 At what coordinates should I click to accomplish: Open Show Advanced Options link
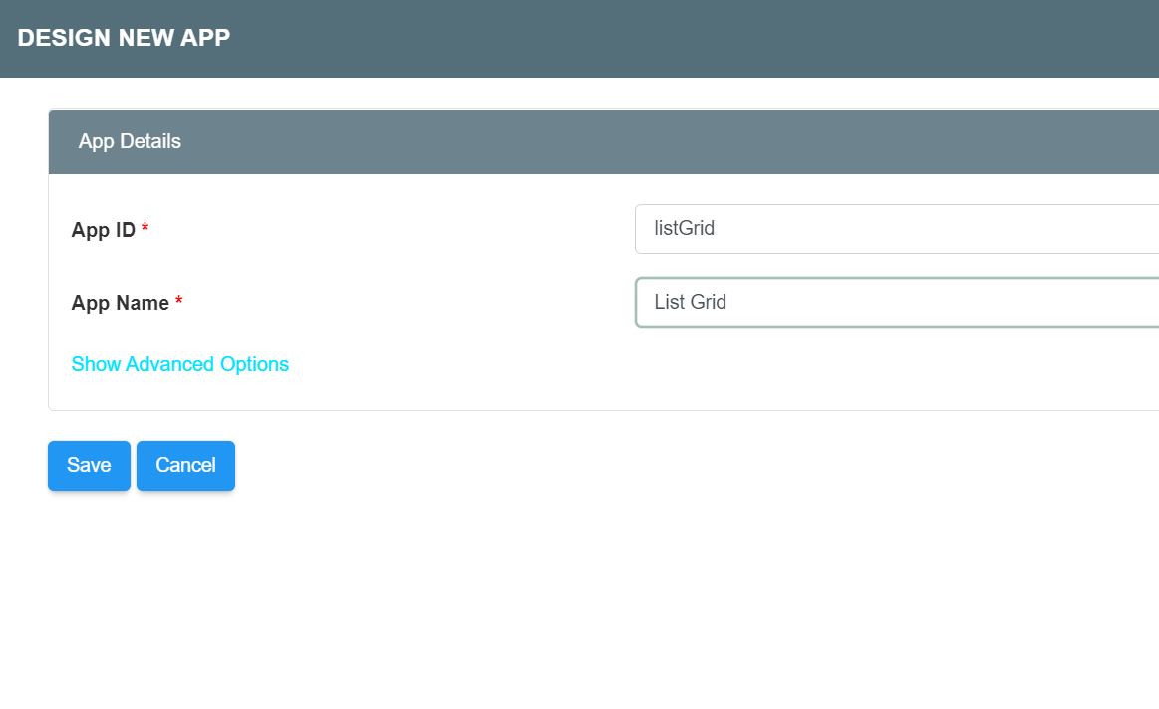pos(179,364)
